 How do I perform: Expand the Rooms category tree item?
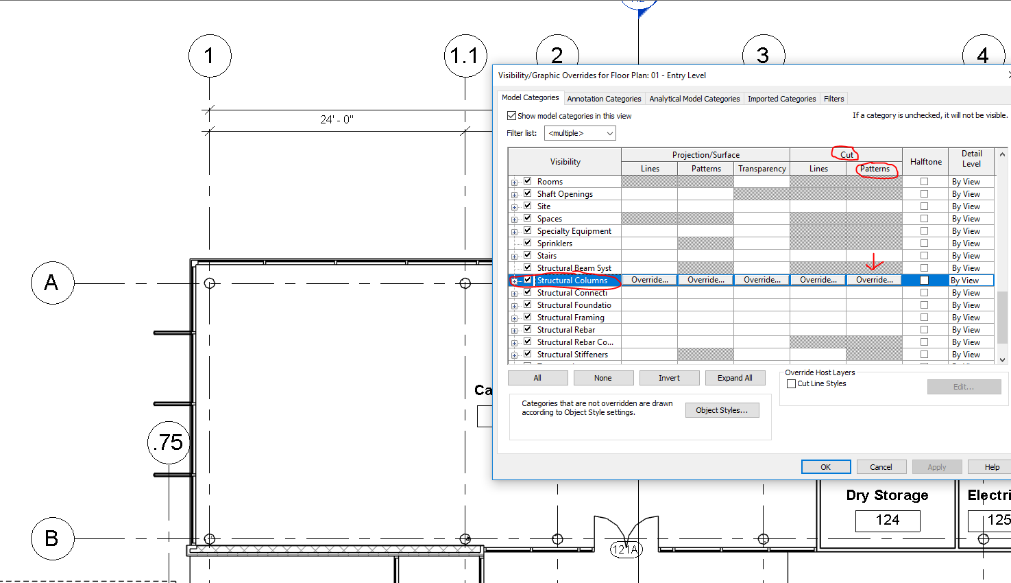tap(514, 181)
